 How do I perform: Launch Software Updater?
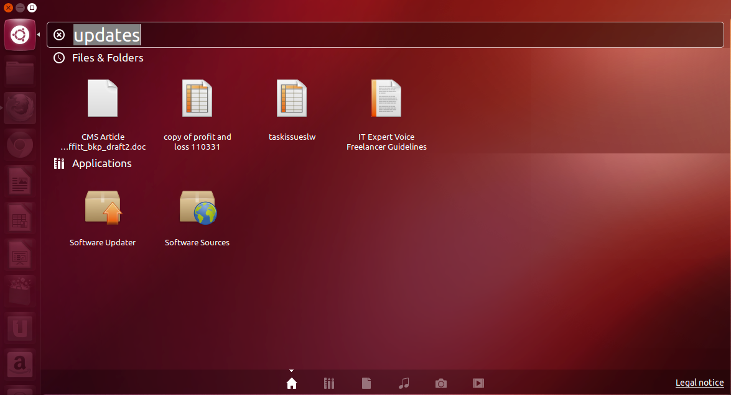[103, 218]
